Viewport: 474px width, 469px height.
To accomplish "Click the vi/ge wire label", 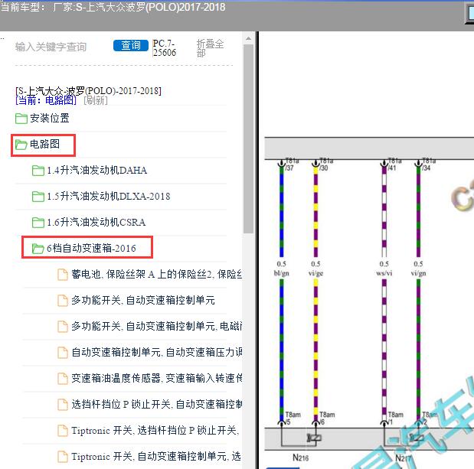I will tap(315, 273).
